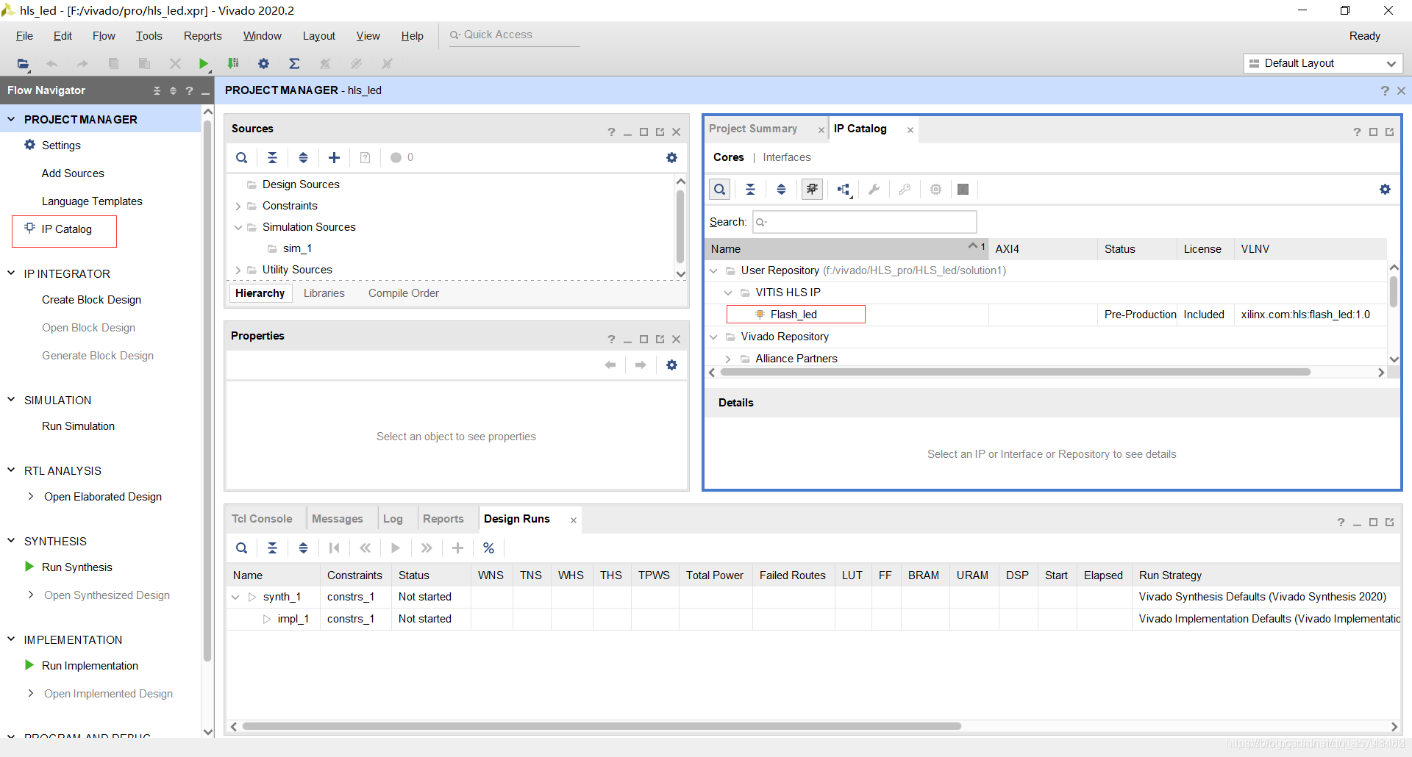
Task: Click IP Catalog search field
Action: [865, 222]
